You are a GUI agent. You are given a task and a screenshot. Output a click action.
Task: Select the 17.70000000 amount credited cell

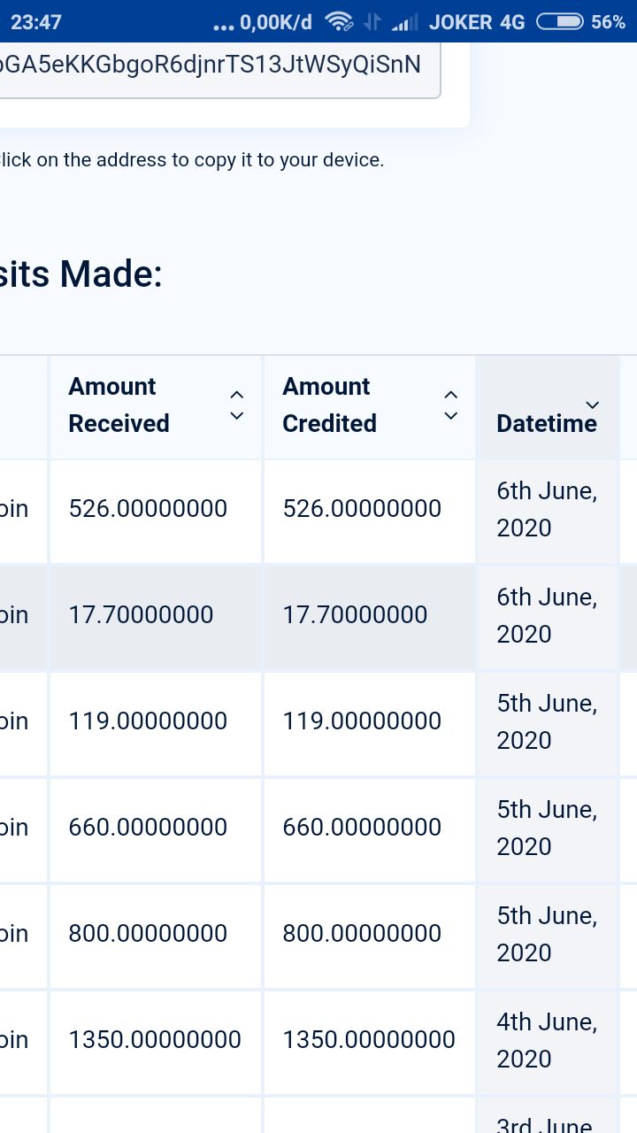click(370, 617)
